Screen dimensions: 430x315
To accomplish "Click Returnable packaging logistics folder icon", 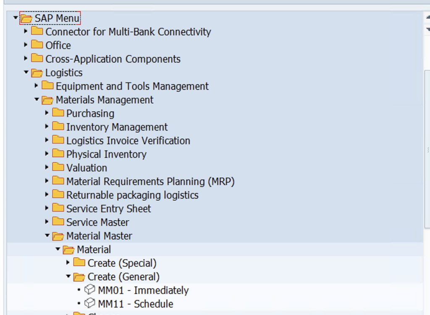I will click(x=58, y=194).
